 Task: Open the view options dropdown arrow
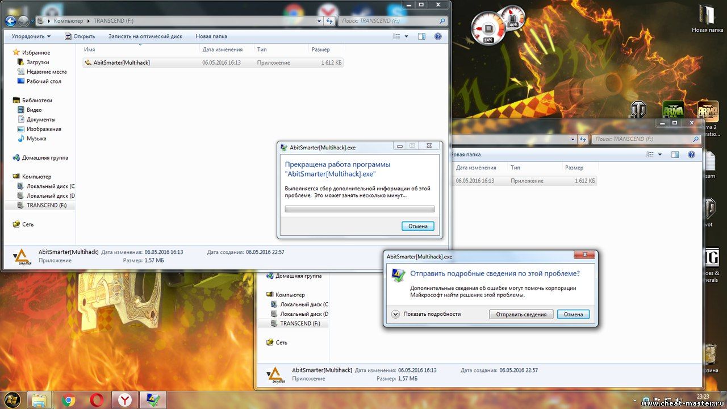point(406,36)
